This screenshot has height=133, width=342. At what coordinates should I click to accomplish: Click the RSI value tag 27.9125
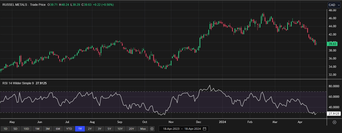click(x=333, y=114)
